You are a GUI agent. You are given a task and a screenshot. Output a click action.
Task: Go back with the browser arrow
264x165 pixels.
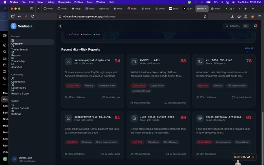pyautogui.click(x=19, y=16)
